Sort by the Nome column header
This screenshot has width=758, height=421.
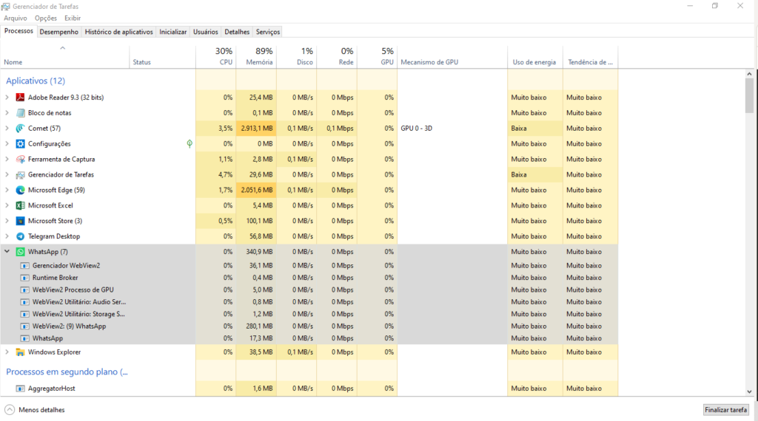coord(65,57)
